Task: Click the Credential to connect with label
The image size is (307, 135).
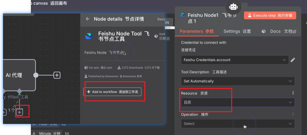Action: (204, 43)
